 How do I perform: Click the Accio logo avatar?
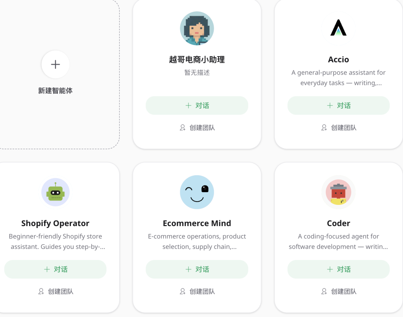coord(338,28)
